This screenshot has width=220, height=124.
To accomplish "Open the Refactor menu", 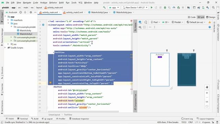I will click(x=53, y=2).
